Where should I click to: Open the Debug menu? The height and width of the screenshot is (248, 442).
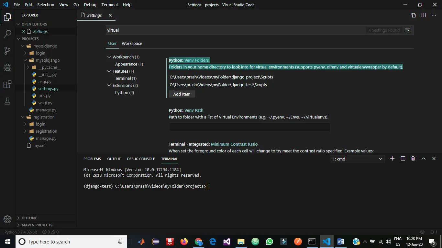click(90, 5)
